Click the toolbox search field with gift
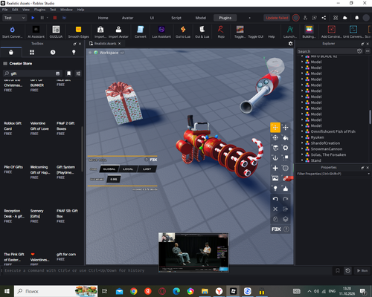Image resolution: width=372 pixels, height=297 pixels. click(x=32, y=74)
